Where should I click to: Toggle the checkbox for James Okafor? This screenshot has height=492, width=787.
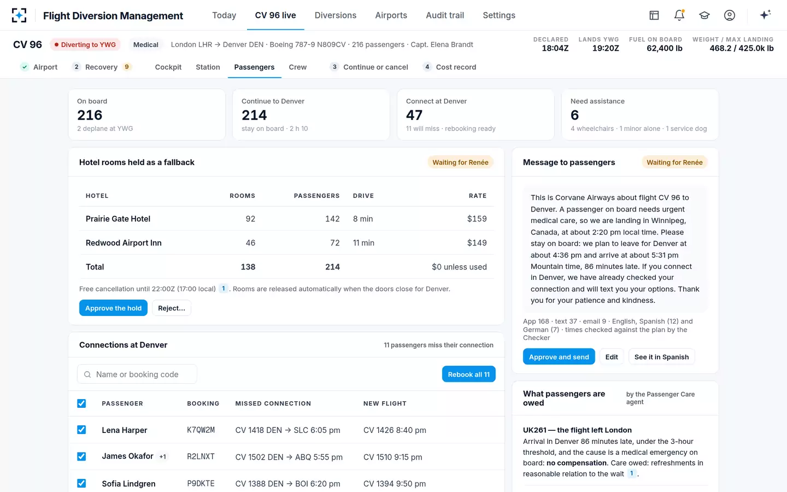click(x=81, y=456)
